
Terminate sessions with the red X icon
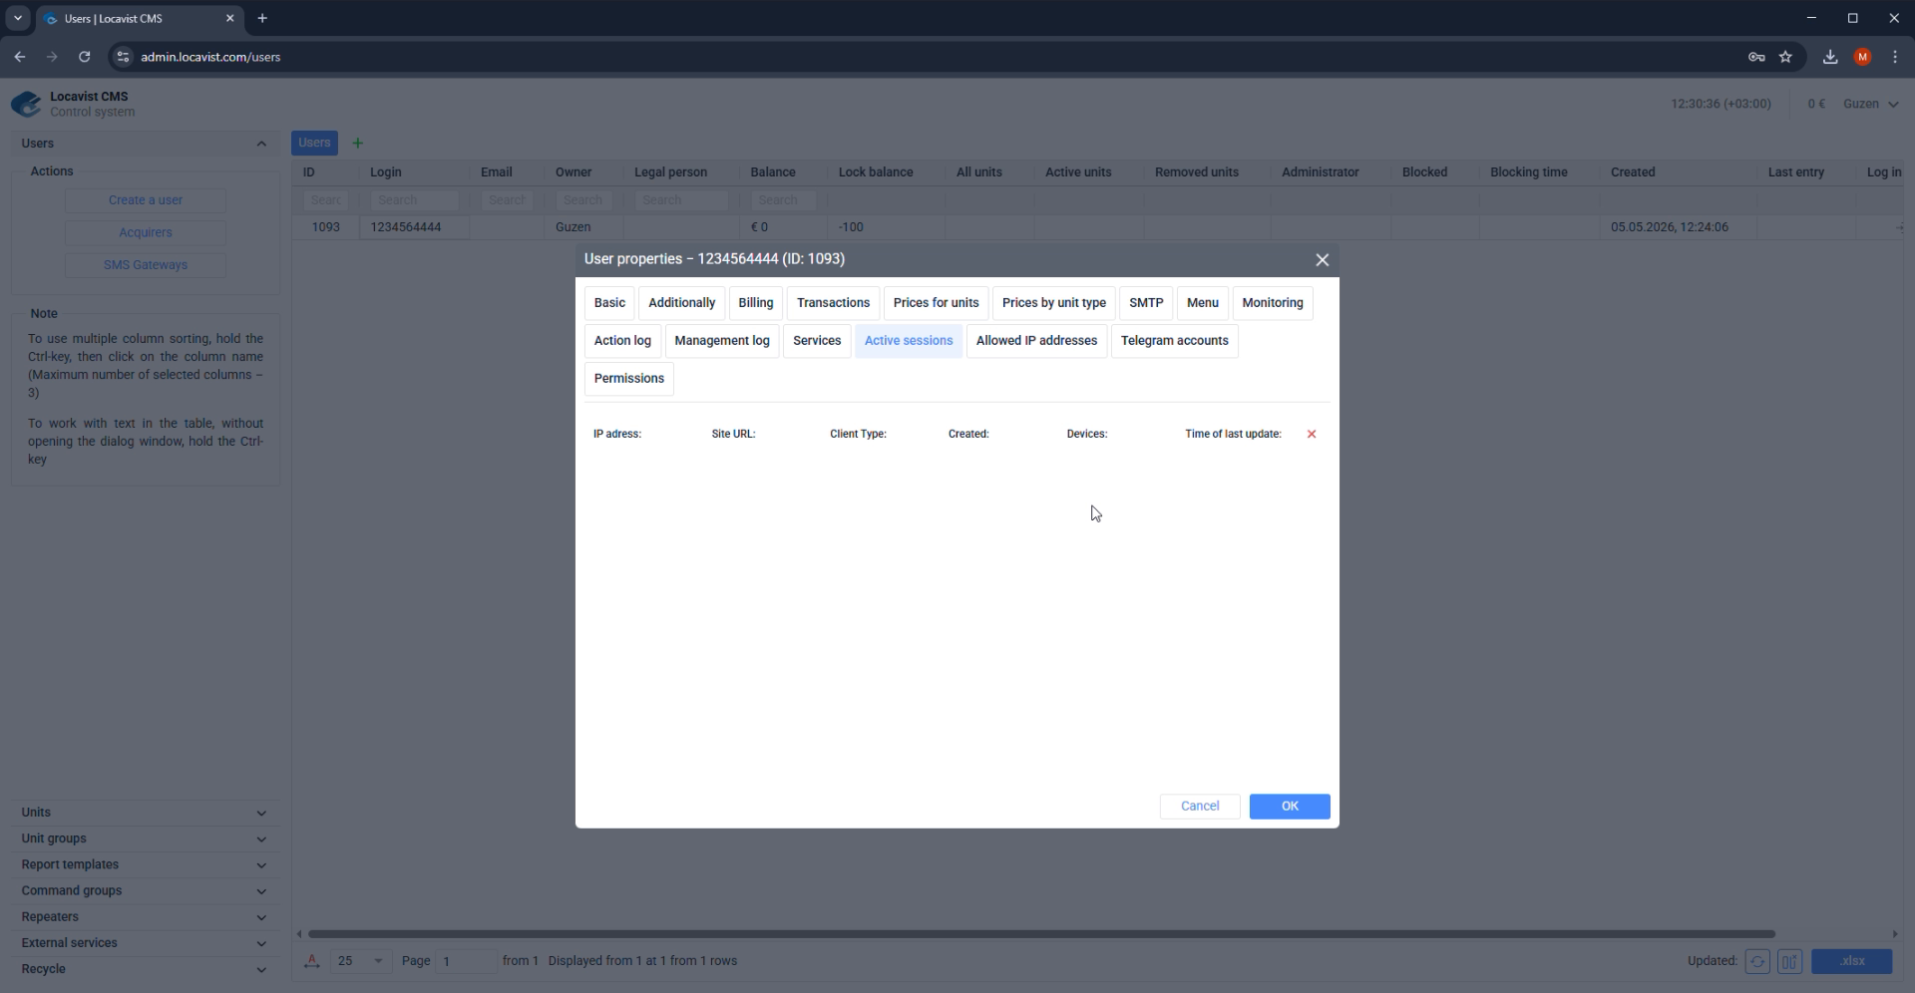pos(1311,434)
